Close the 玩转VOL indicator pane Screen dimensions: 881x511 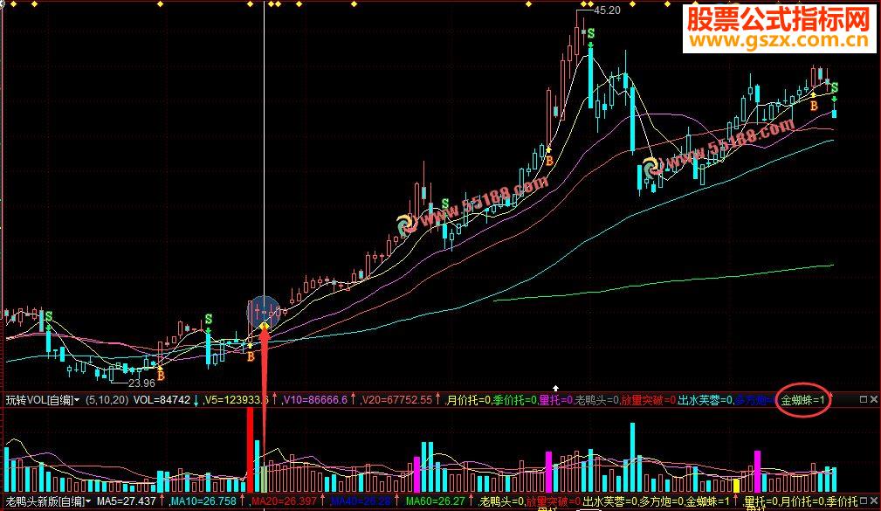[874, 399]
